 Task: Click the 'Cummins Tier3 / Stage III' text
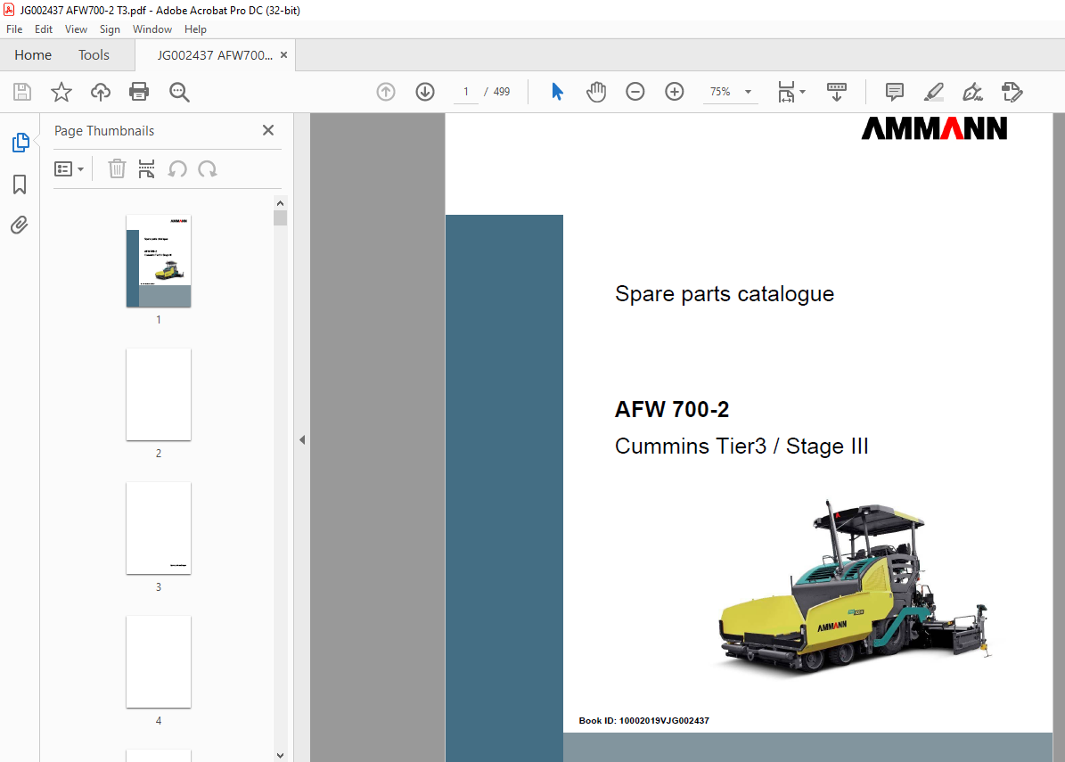click(741, 447)
